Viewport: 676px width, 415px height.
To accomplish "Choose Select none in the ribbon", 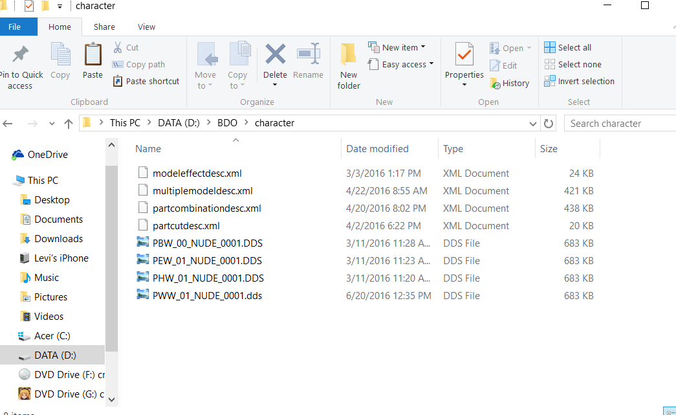I will [572, 65].
